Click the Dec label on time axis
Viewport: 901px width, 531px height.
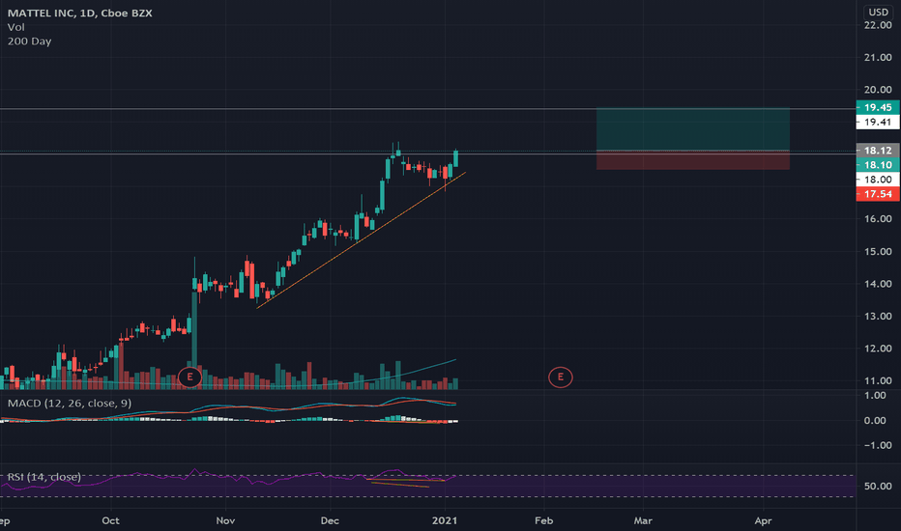(330, 520)
